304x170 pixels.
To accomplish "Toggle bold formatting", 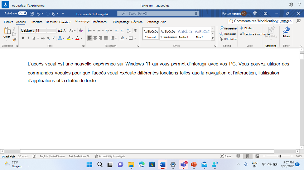I will tap(23, 38).
